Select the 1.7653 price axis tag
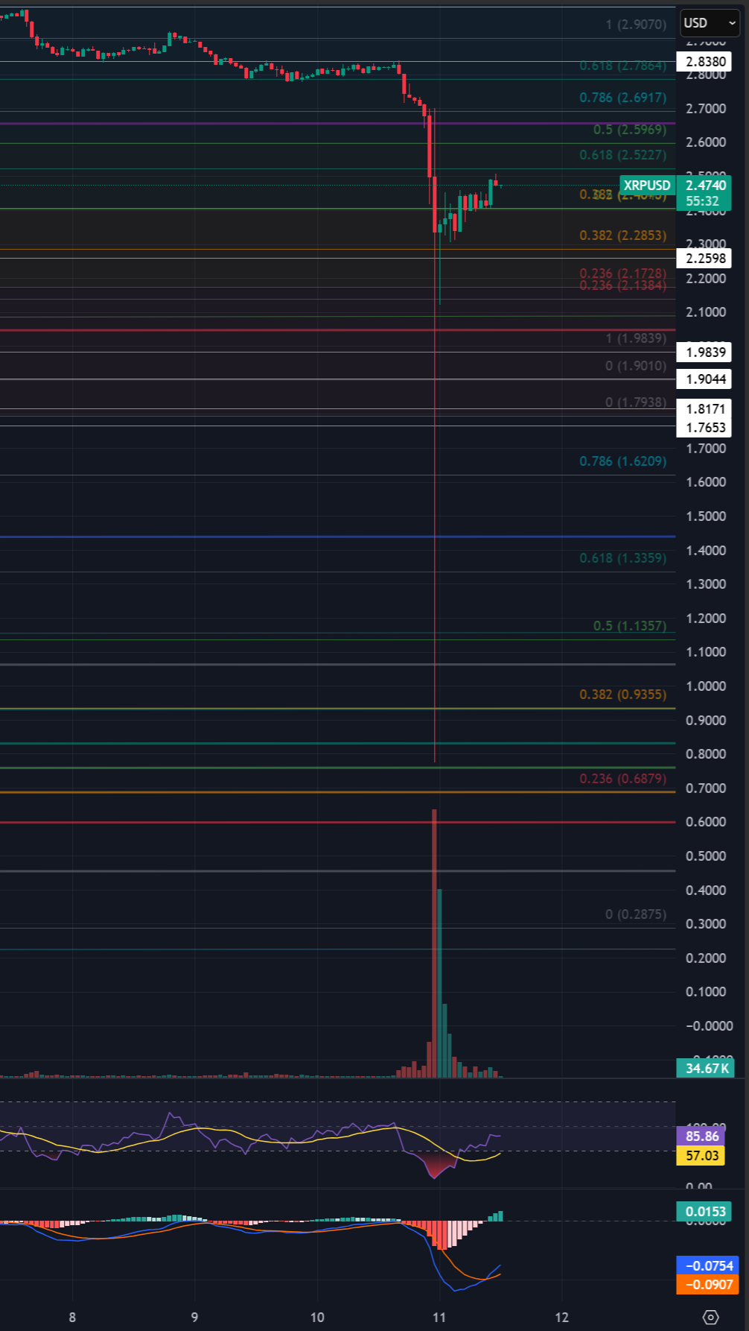The image size is (749, 1331). click(705, 428)
